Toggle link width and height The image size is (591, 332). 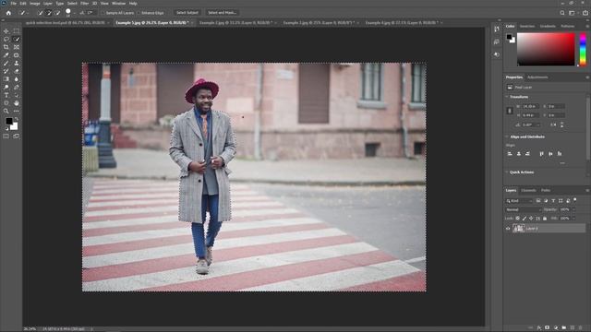click(509, 111)
